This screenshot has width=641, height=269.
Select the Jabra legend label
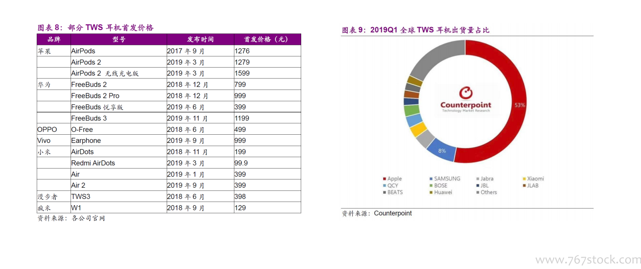tap(487, 179)
